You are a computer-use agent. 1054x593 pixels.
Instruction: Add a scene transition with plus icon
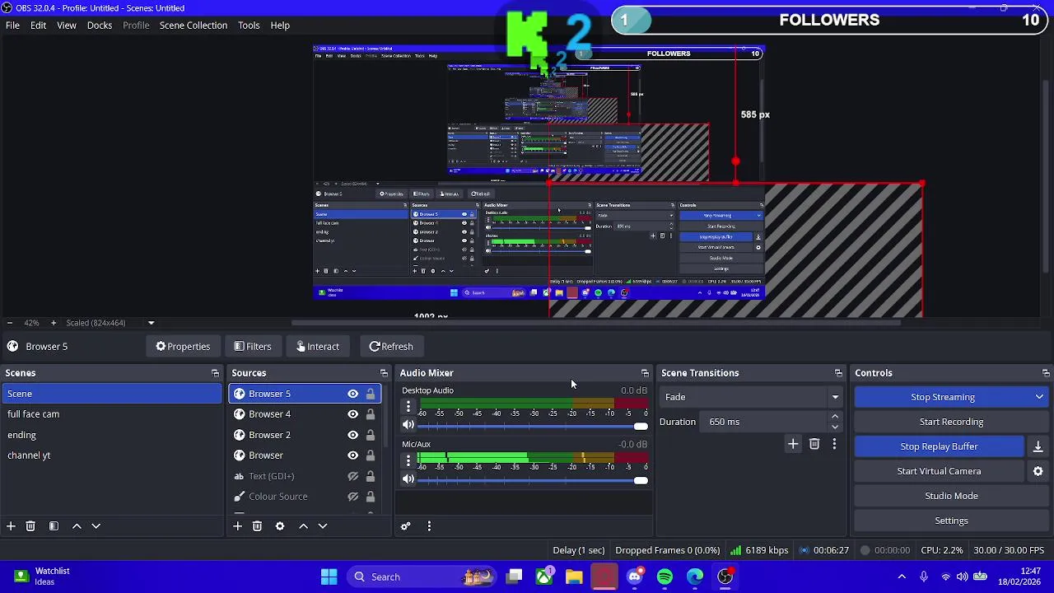click(x=793, y=444)
